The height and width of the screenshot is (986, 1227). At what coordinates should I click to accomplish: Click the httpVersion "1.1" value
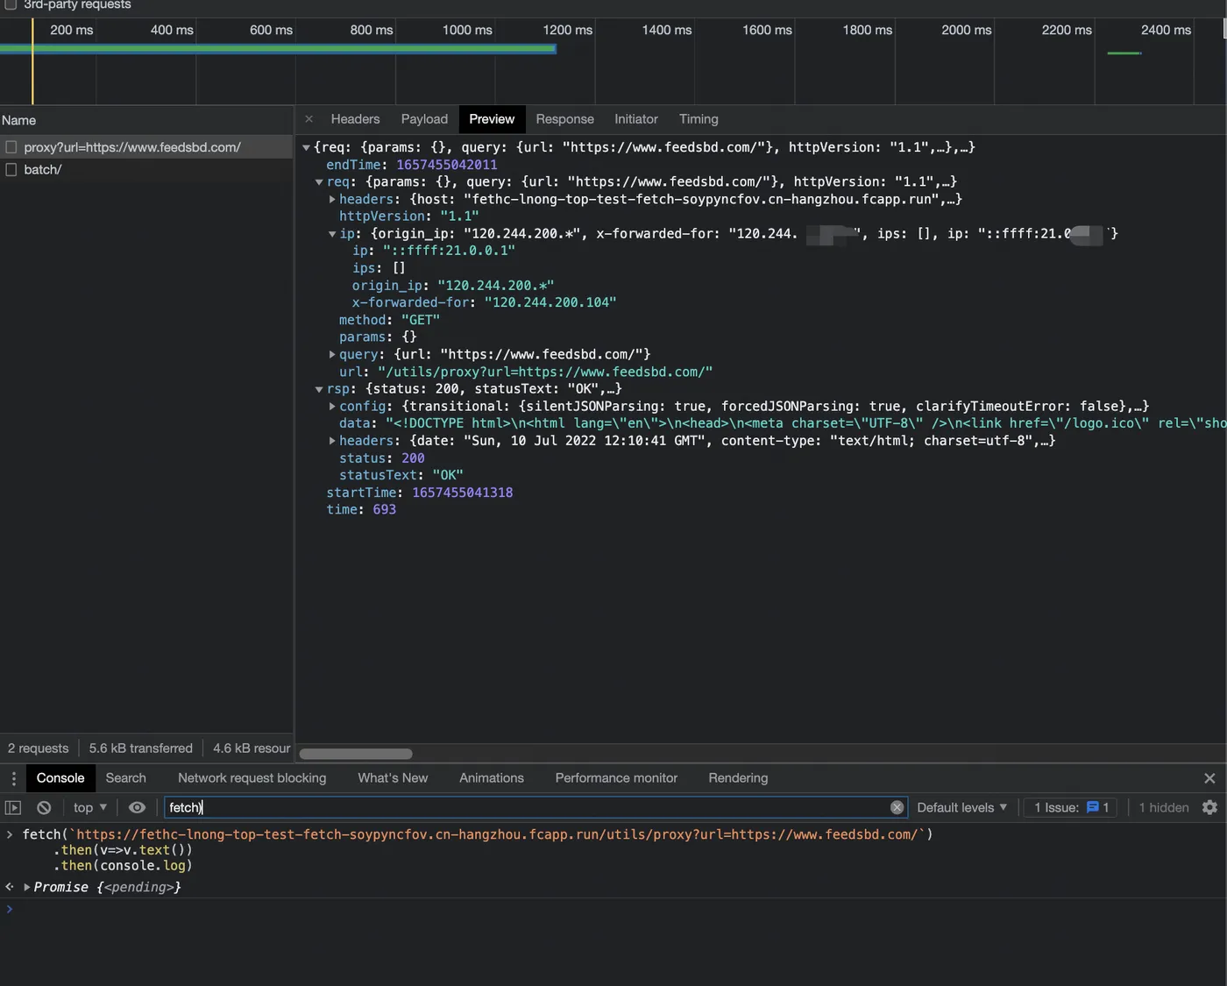coord(459,216)
